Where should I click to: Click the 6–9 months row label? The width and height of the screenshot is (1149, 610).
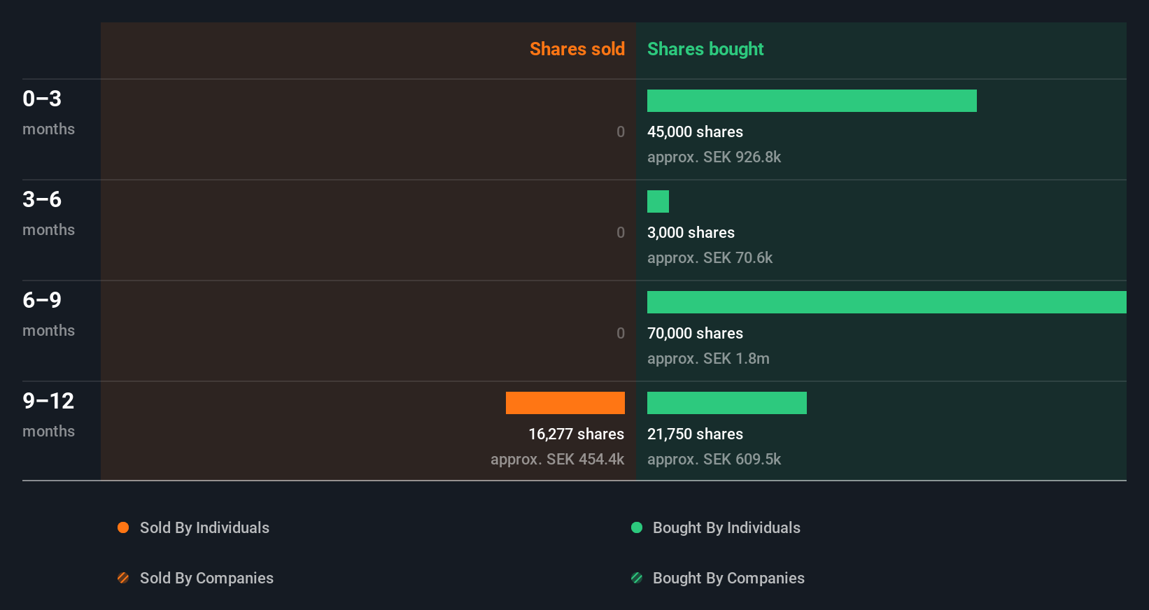pos(48,313)
